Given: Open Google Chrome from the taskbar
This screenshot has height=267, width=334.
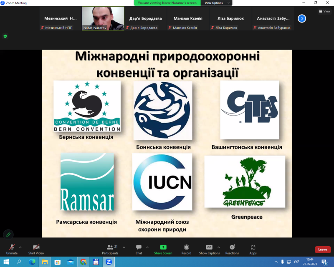Looking at the screenshot, I should [x=83, y=262].
